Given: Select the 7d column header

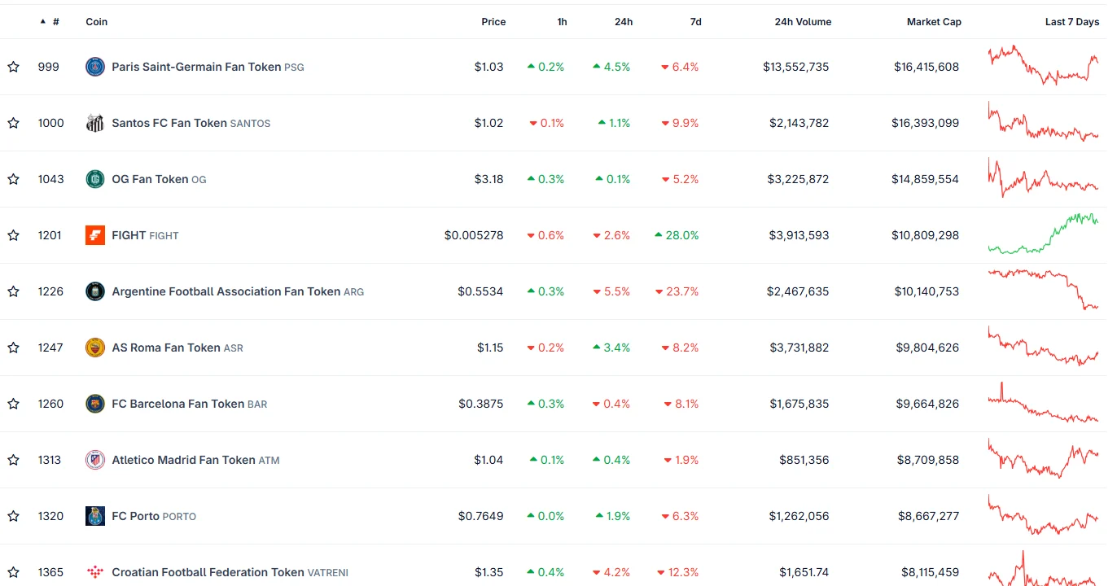Looking at the screenshot, I should tap(695, 22).
